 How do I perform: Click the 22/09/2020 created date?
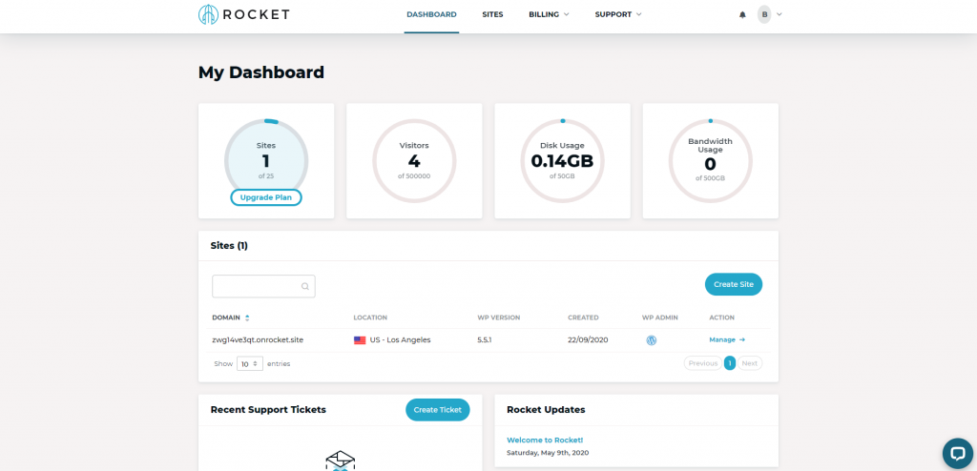(x=588, y=340)
